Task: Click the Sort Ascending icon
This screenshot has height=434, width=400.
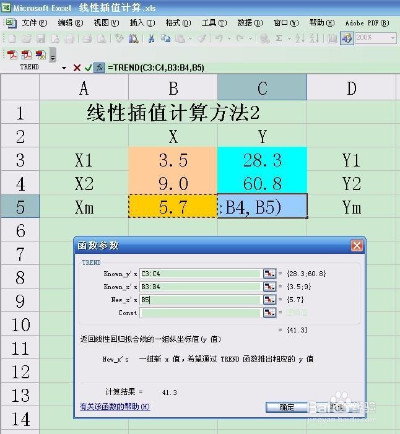Action: (x=300, y=38)
